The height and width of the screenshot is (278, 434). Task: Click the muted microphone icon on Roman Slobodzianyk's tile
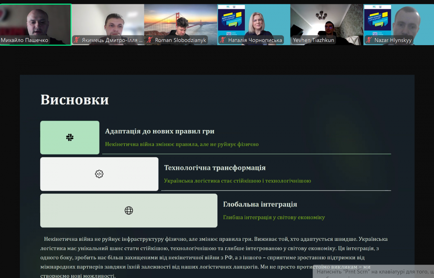tap(149, 40)
